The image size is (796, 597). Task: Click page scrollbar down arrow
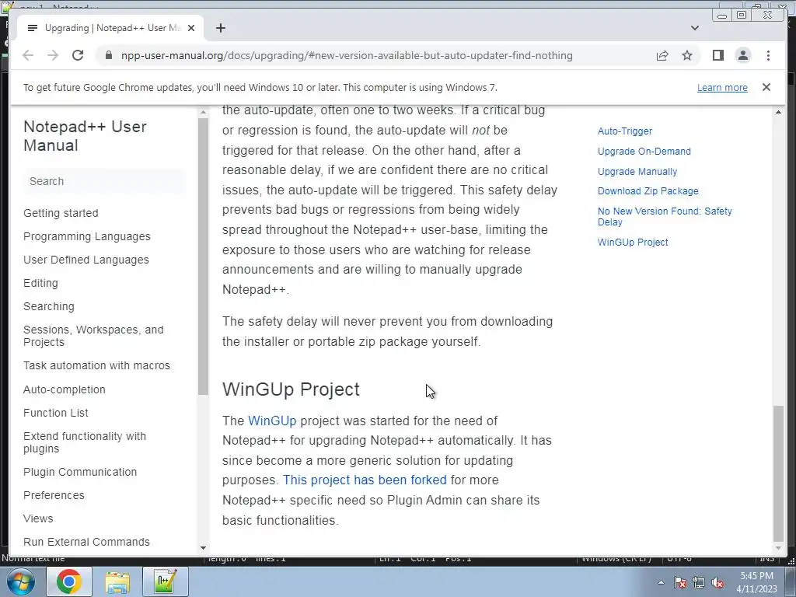coord(778,548)
